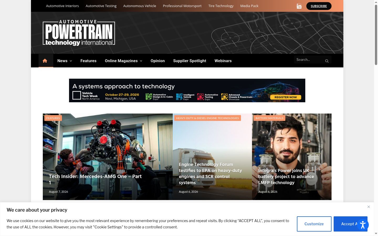Open the Opinion menu item
The width and height of the screenshot is (378, 236).
tap(158, 61)
